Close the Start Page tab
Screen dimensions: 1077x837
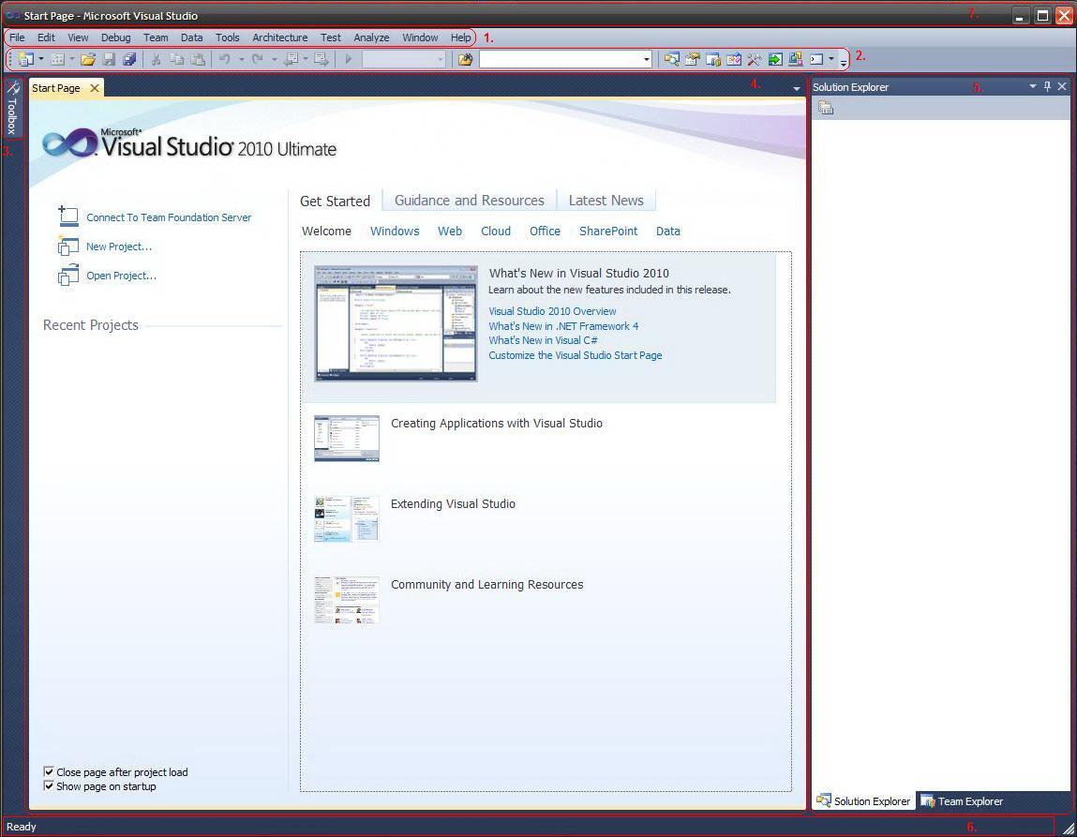pos(95,88)
